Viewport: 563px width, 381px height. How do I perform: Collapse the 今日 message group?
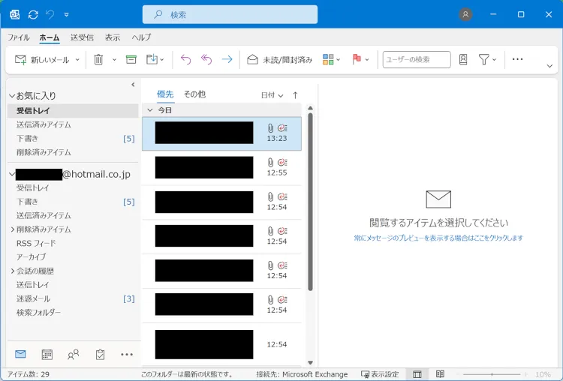point(150,110)
